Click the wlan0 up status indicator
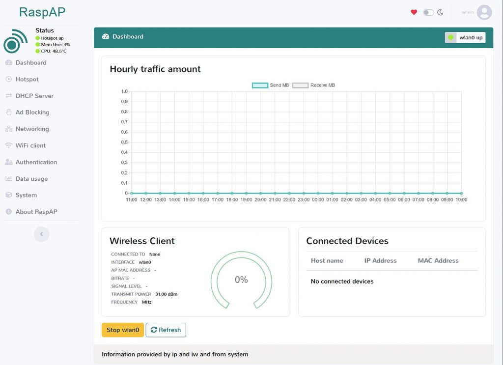This screenshot has width=503, height=365. click(x=465, y=37)
